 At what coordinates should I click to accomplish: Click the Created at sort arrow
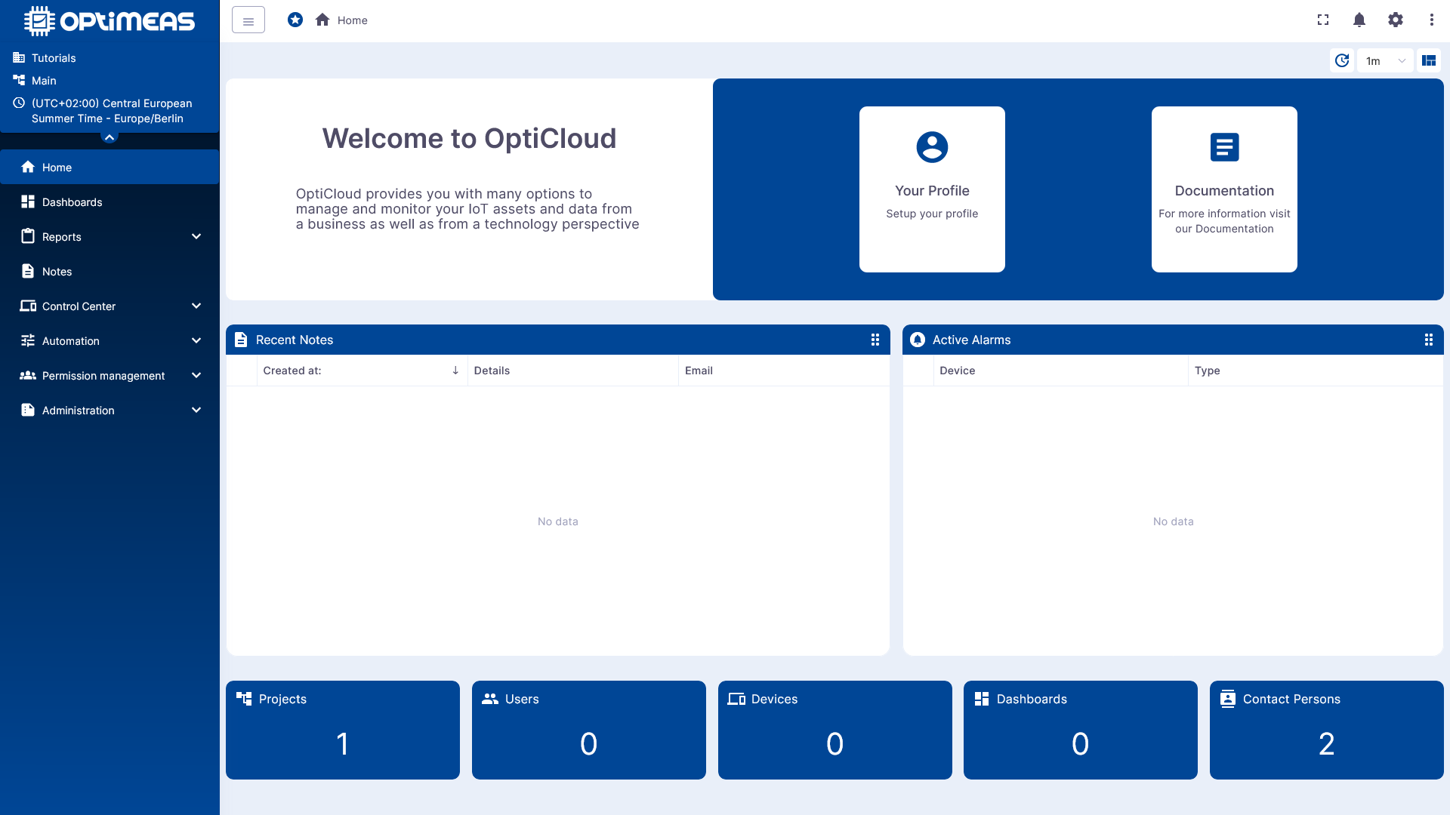click(x=455, y=371)
